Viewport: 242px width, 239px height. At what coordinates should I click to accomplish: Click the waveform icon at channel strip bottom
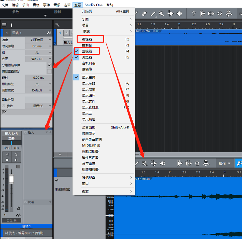(18, 215)
